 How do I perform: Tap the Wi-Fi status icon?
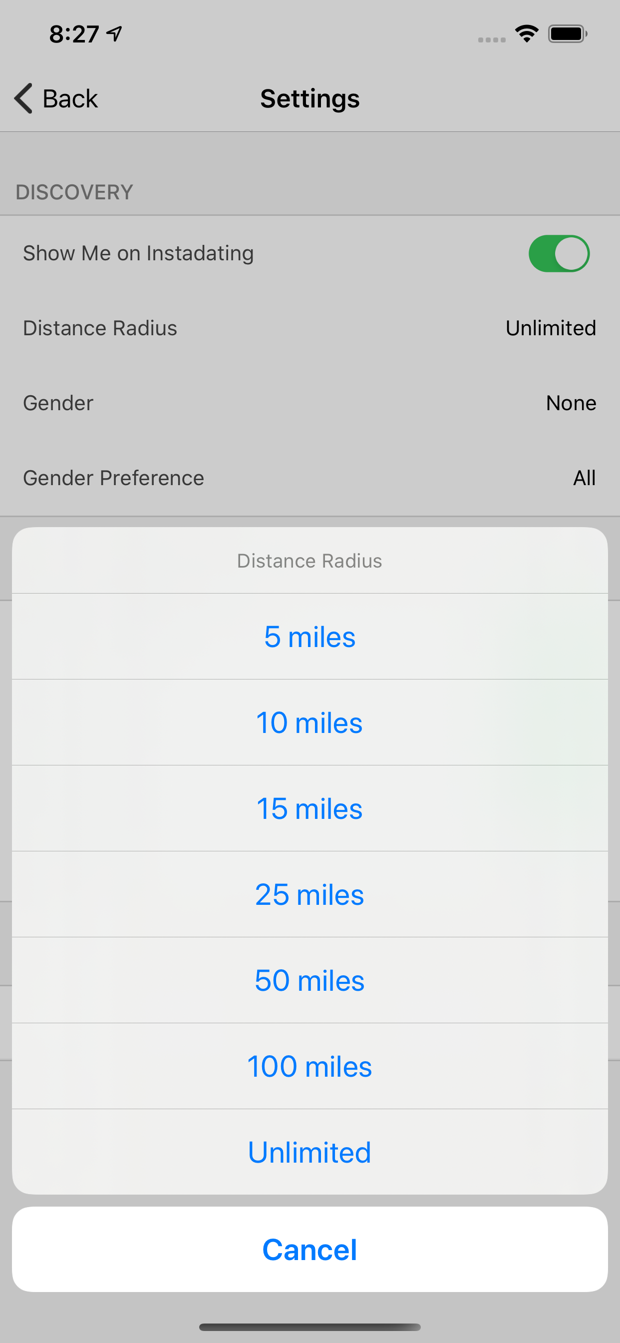coord(526,34)
